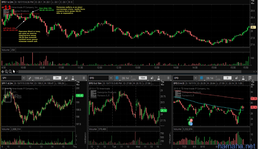Open symbol link icon next to SPY
This screenshot has width=258, height=149.
tap(30, 78)
